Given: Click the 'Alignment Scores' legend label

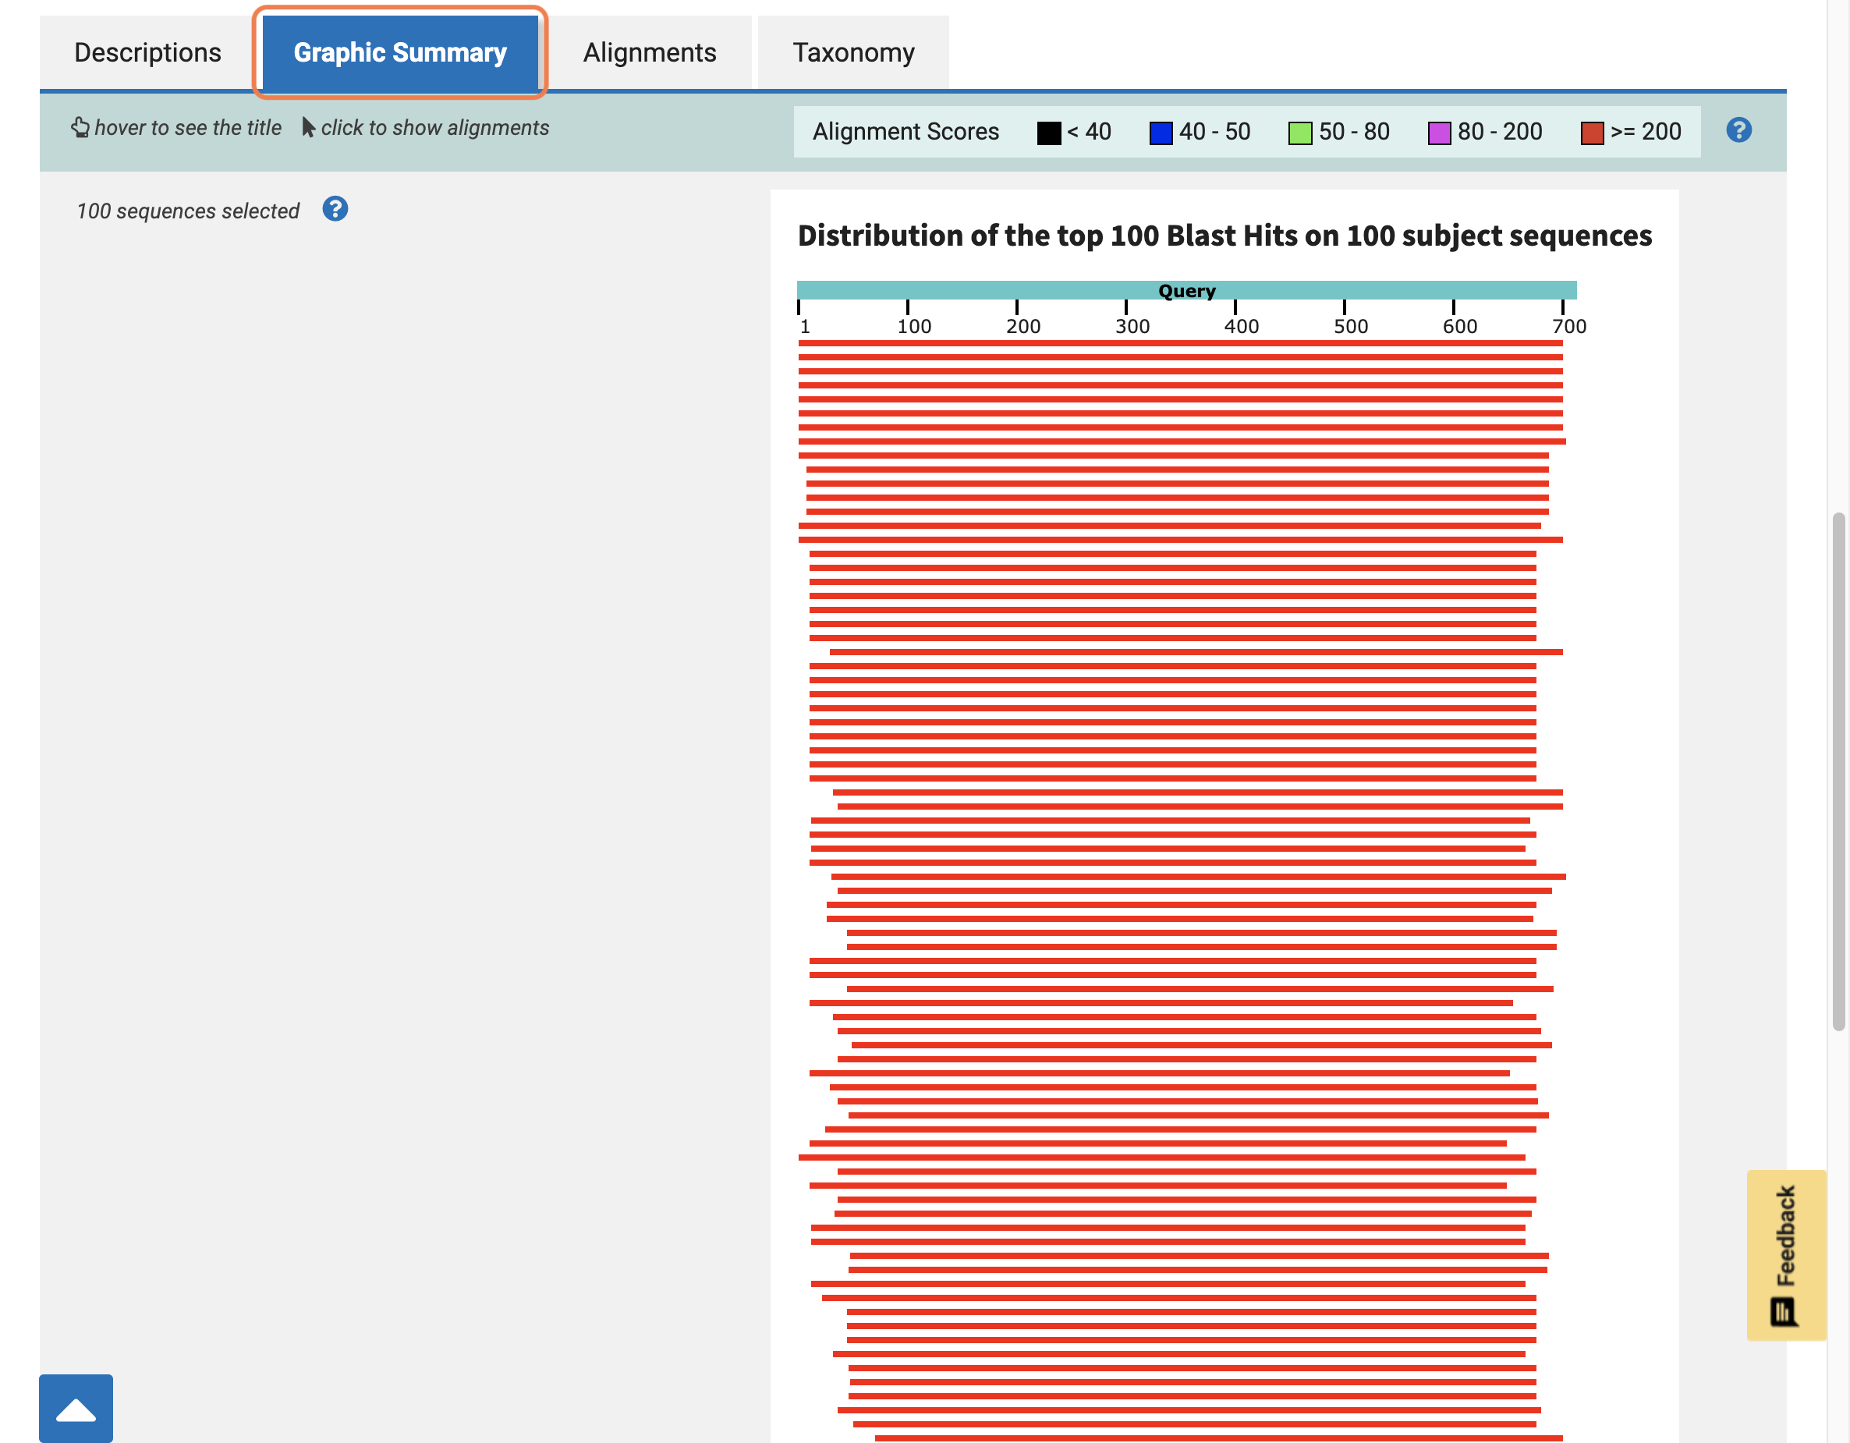Looking at the screenshot, I should pyautogui.click(x=906, y=131).
